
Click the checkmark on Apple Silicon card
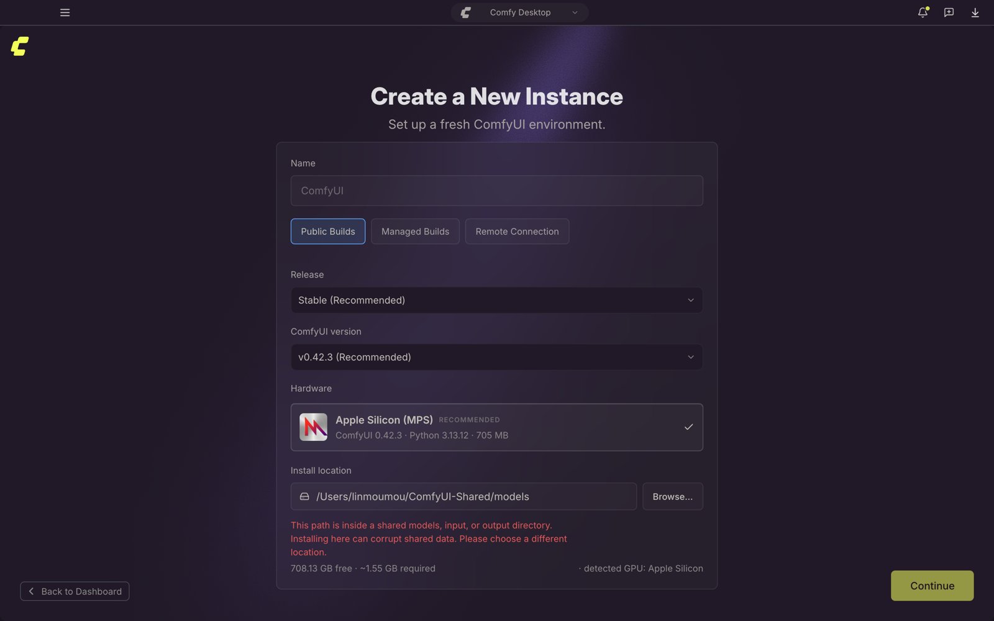[x=688, y=427]
